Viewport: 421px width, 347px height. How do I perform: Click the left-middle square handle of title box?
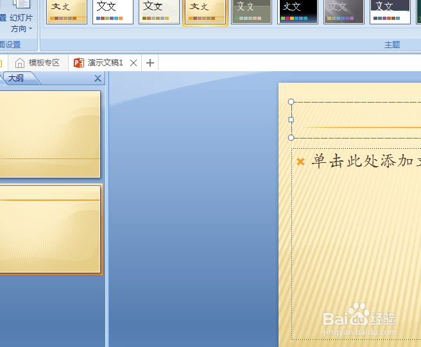pyautogui.click(x=291, y=120)
